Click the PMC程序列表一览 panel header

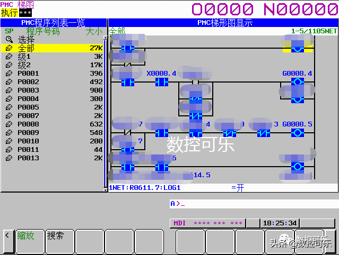pyautogui.click(x=53, y=23)
